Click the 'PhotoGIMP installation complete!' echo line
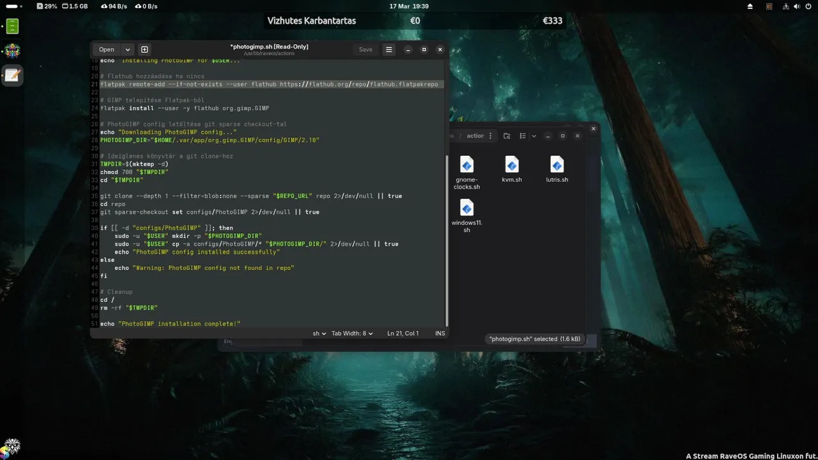 [170, 324]
